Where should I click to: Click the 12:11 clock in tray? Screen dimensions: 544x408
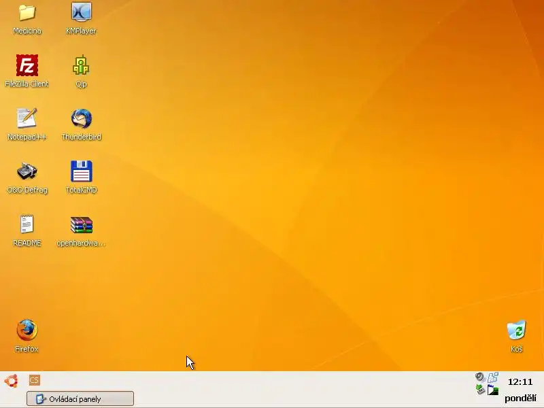[520, 382]
